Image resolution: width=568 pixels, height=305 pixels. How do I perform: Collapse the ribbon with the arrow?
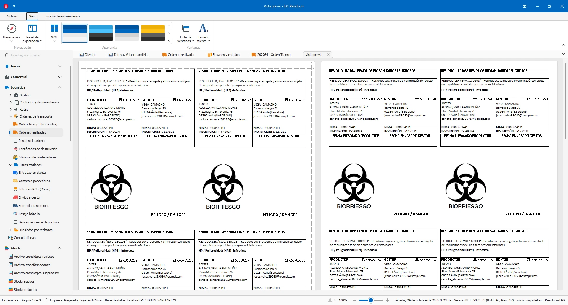[x=563, y=45]
